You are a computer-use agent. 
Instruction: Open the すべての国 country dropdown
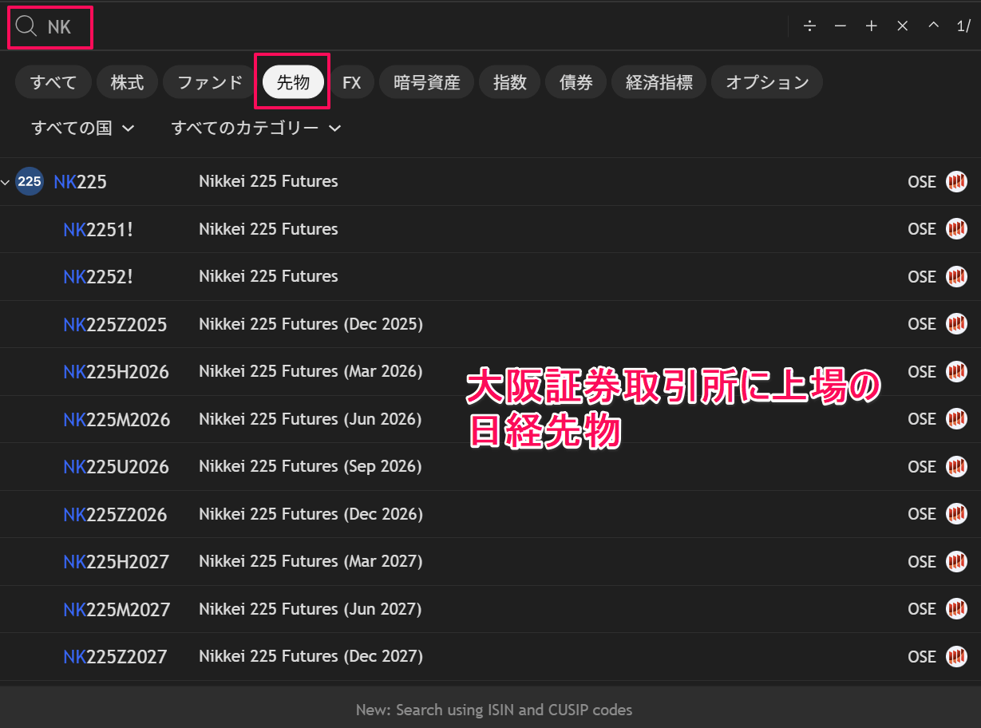click(x=83, y=128)
